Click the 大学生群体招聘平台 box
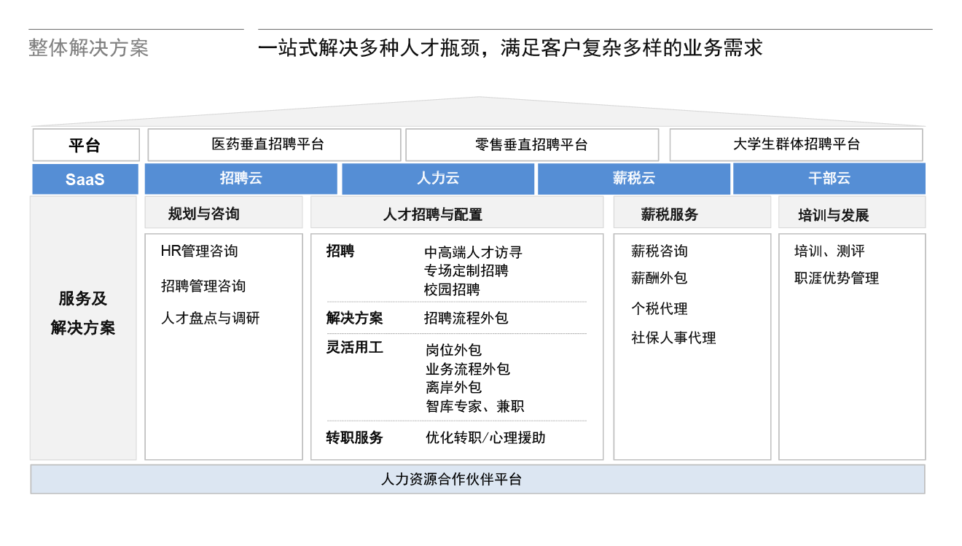Screen dimensions: 962x546 796,144
